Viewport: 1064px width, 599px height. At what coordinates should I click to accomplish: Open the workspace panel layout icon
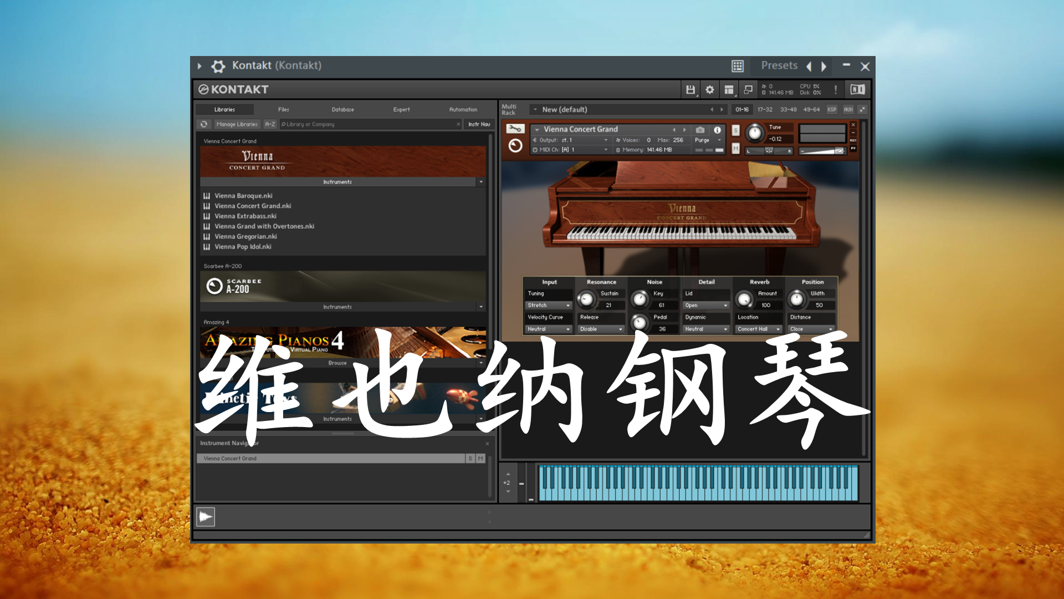coord(729,89)
